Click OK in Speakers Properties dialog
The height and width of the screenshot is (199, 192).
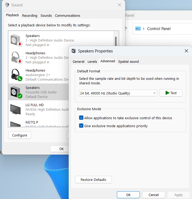128,195
